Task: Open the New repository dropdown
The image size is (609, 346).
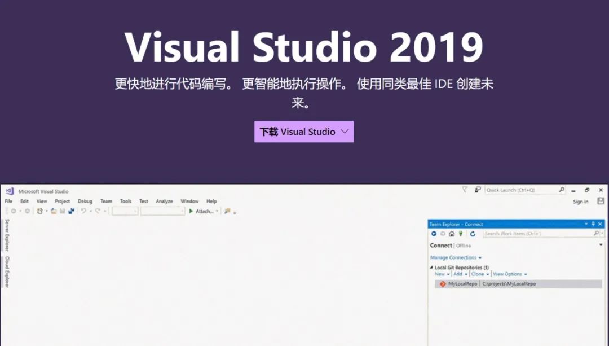Action: 448,274
